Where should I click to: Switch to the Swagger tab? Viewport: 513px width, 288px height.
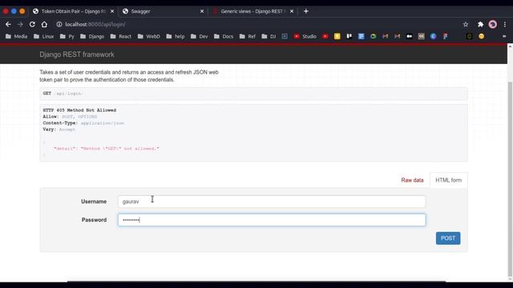pos(163,11)
